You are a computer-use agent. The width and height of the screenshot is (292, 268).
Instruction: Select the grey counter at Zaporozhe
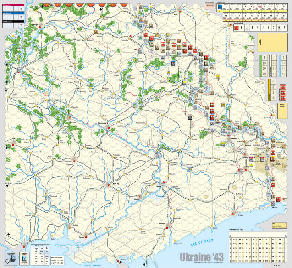click(x=163, y=185)
